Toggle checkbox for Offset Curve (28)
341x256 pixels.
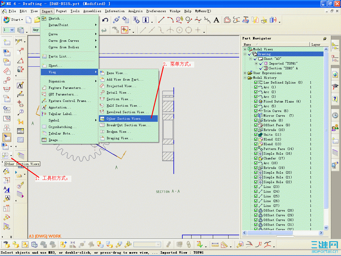(256, 210)
